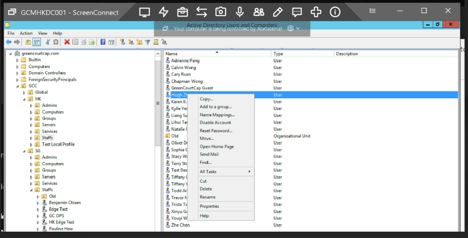468x238 pixels.
Task: Select the GreenCourtCap Guest user row
Action: (x=311, y=88)
